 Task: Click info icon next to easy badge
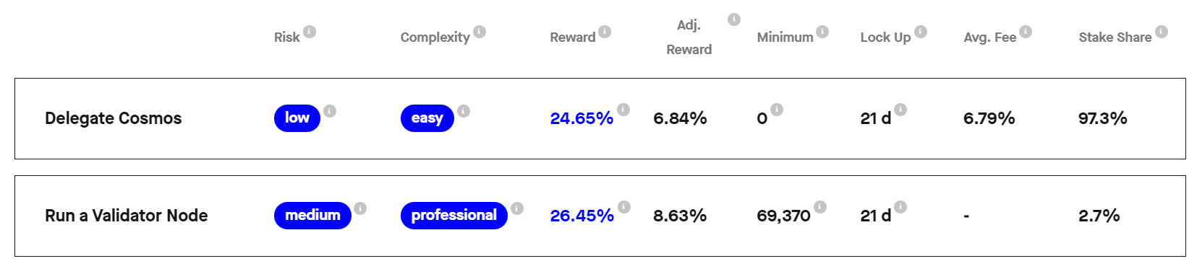pos(464,111)
